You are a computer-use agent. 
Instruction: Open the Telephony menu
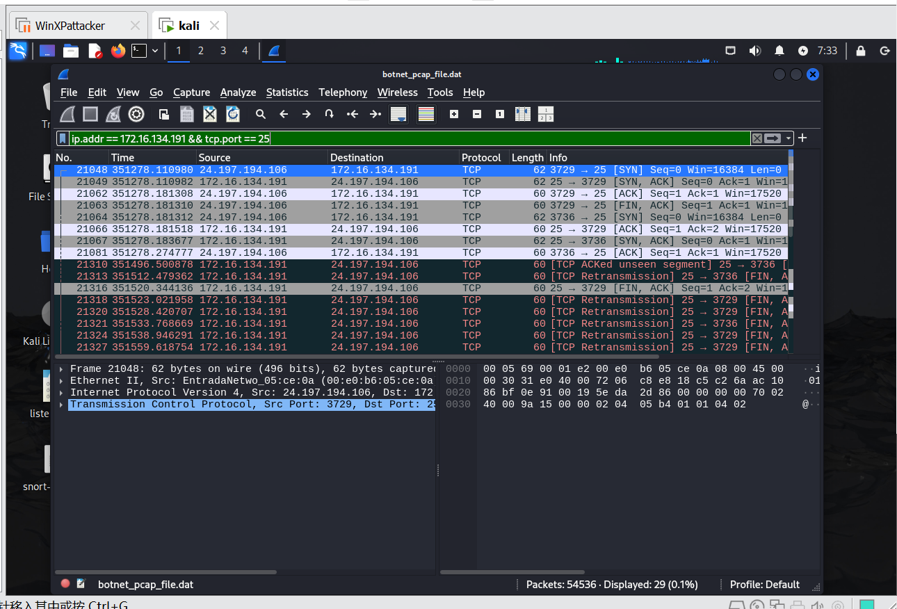click(x=343, y=92)
